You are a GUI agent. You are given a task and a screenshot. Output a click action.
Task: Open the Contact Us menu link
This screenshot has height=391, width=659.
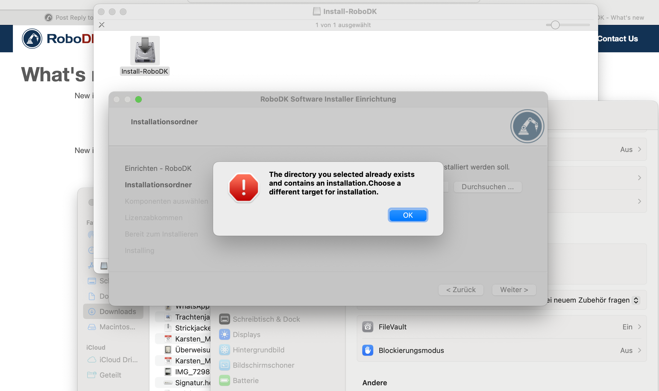[618, 39]
